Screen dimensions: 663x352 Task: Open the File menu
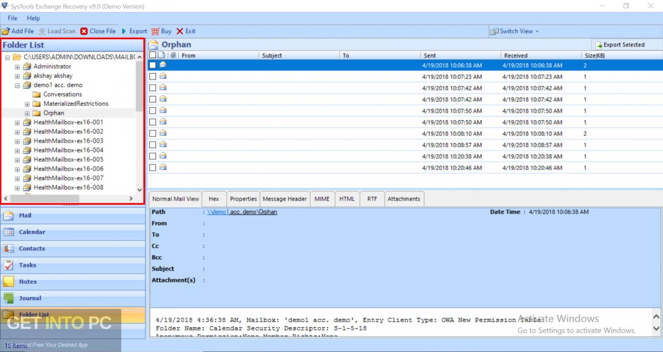click(12, 19)
